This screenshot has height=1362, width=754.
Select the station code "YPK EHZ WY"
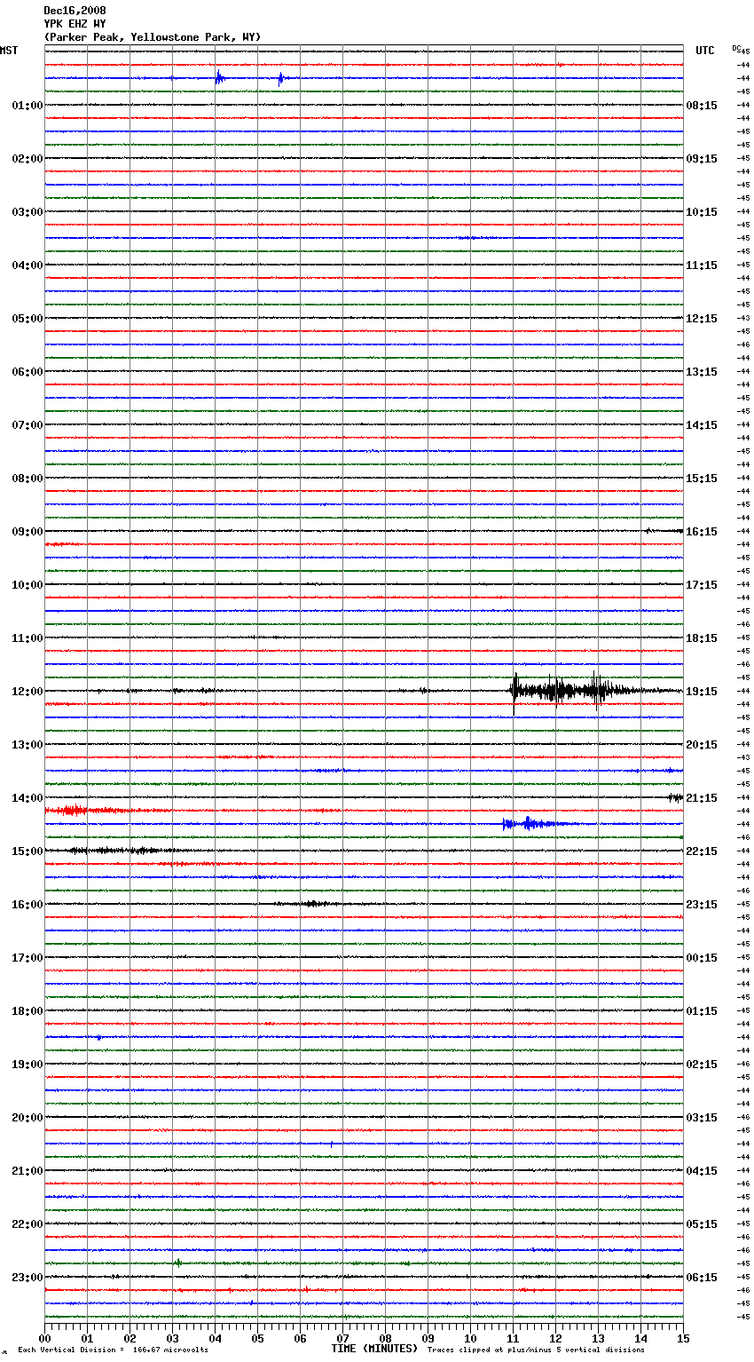75,24
